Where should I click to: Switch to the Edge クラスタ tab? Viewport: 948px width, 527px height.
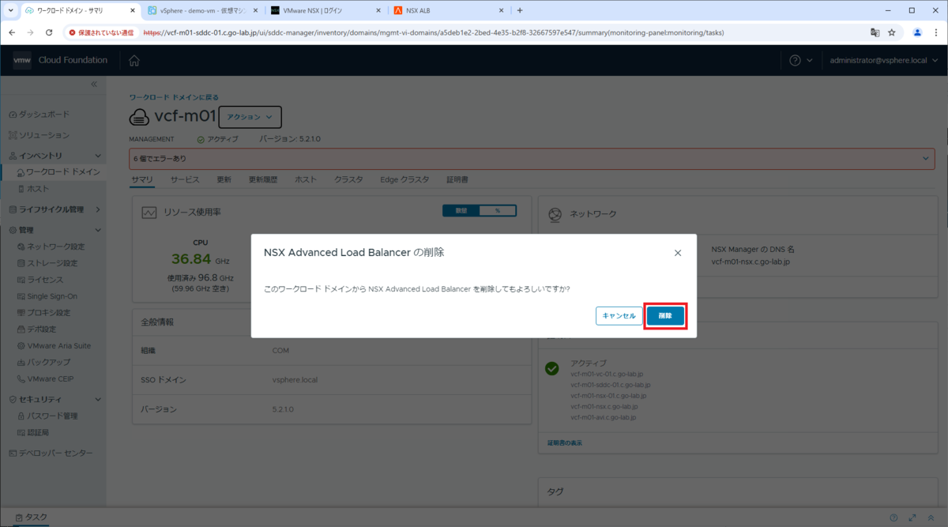tap(404, 179)
